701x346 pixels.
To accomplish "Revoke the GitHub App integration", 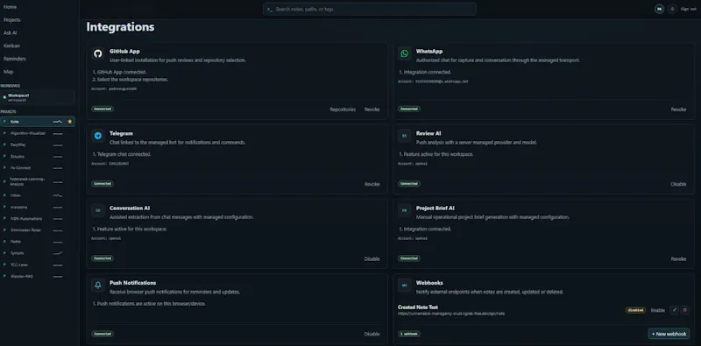I will click(372, 109).
